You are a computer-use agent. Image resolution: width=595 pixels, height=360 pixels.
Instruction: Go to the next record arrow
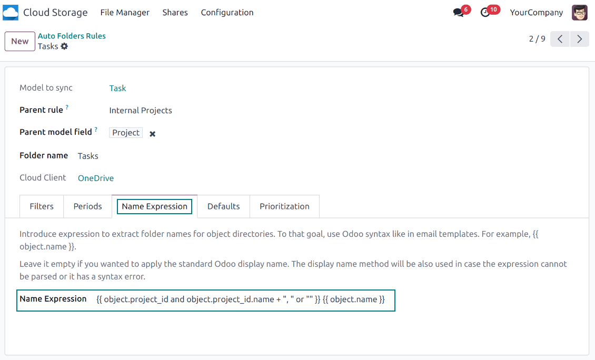pos(579,39)
